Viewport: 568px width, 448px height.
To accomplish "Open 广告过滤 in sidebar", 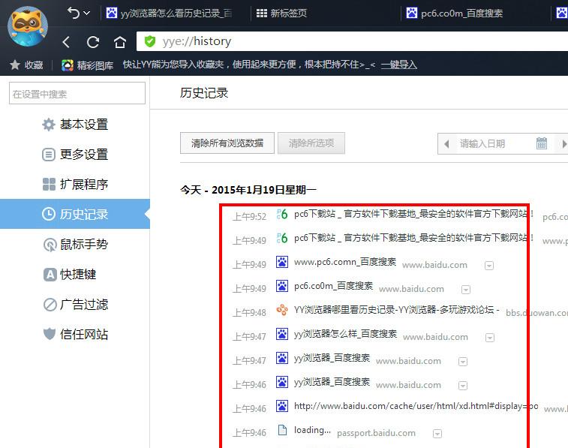I will click(75, 305).
